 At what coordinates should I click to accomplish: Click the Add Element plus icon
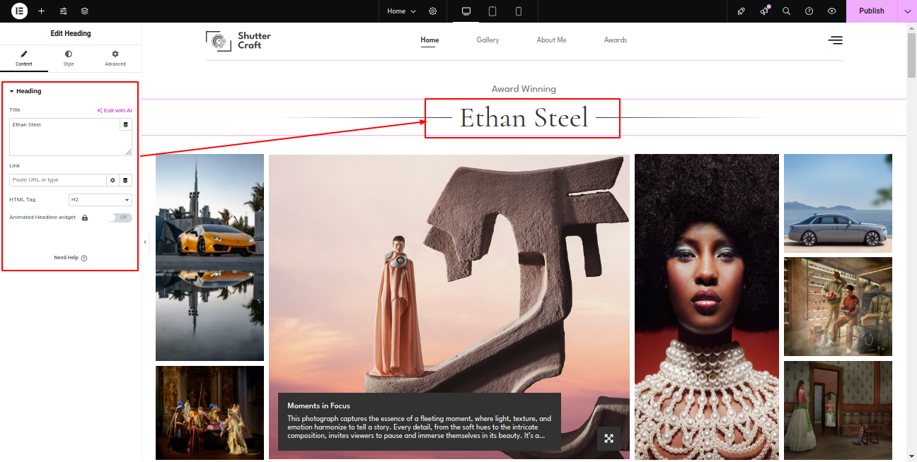(41, 11)
